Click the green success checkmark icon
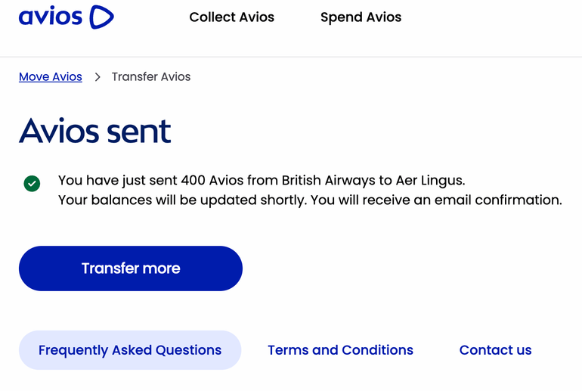The width and height of the screenshot is (582, 391). (32, 183)
